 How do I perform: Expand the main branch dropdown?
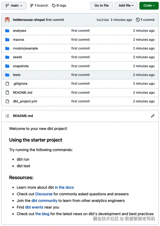click(x=14, y=6)
